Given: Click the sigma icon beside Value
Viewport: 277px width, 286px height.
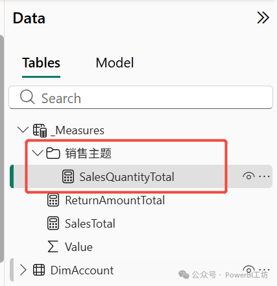Looking at the screenshot, I should pos(53,246).
